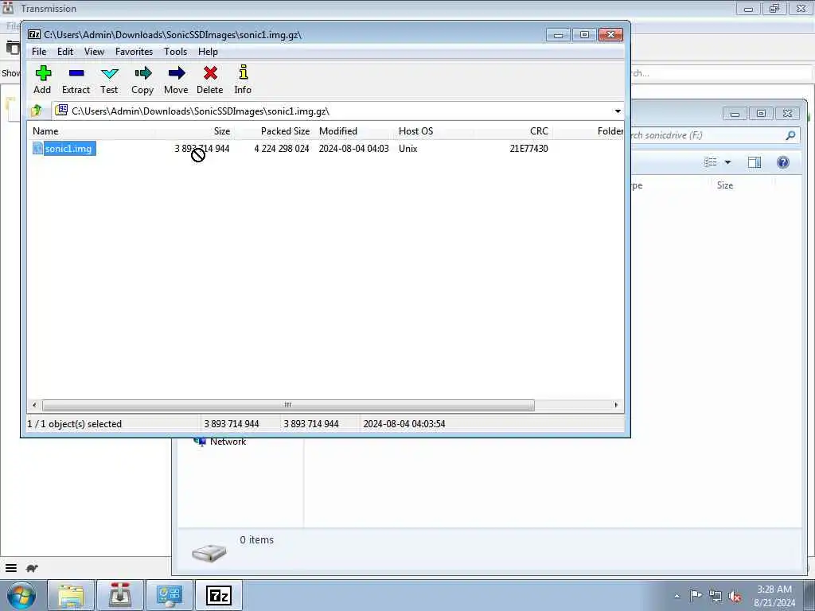Open Windows Explorer from the taskbar
This screenshot has height=611, width=815.
point(71,595)
